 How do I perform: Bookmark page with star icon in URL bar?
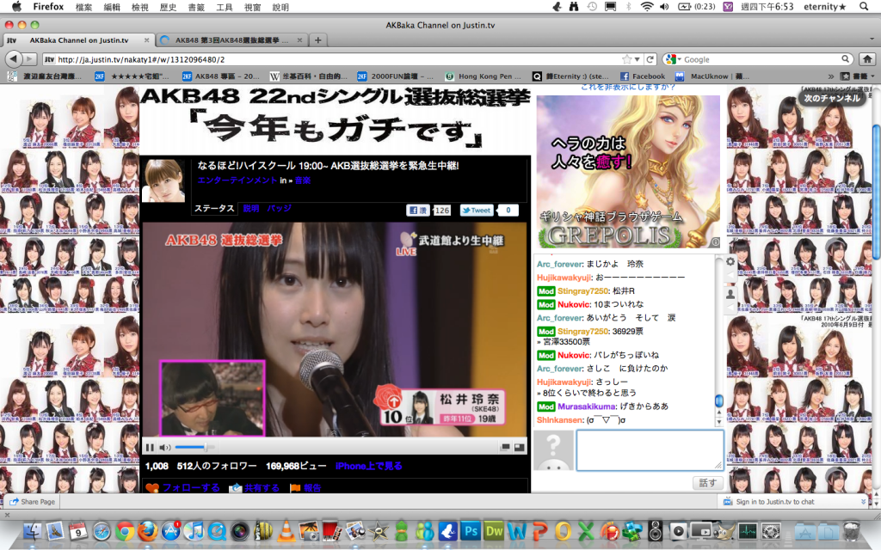click(x=626, y=59)
